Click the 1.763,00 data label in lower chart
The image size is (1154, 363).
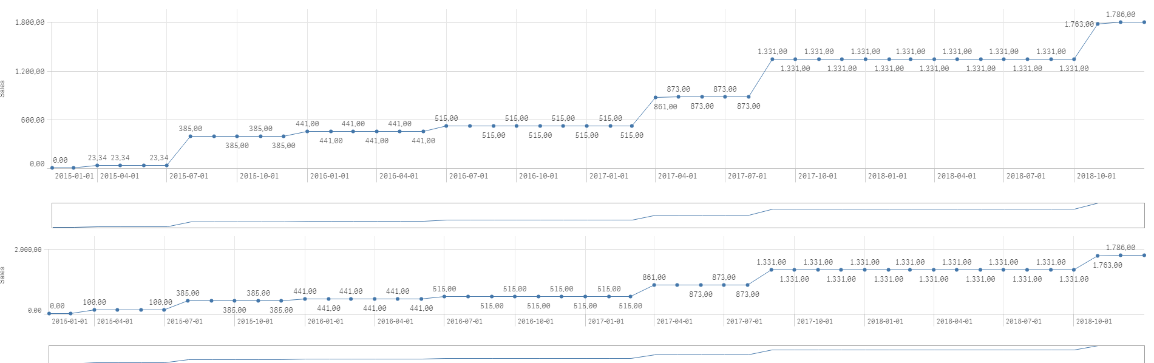click(1107, 265)
